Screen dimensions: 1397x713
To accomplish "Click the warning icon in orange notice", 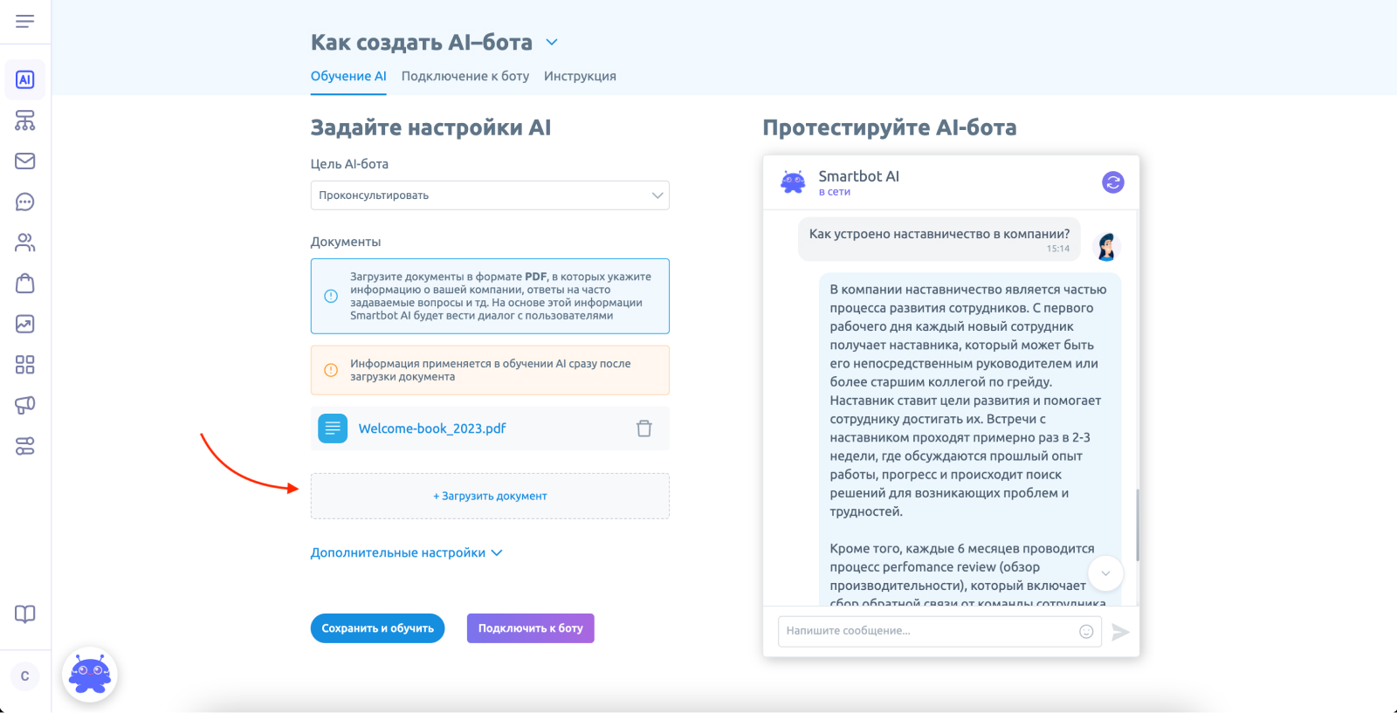I will 331,370.
